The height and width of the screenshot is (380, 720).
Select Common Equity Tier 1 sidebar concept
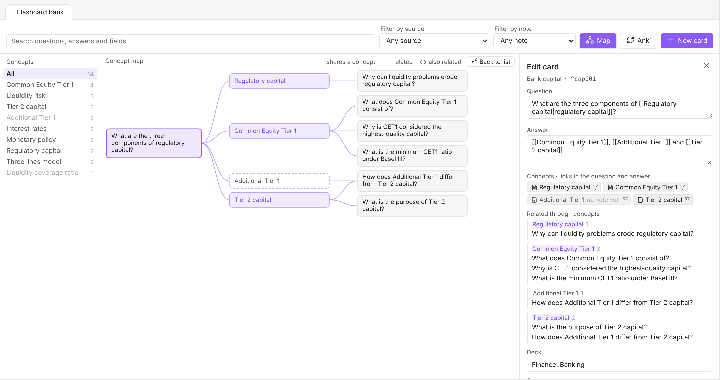(x=50, y=85)
